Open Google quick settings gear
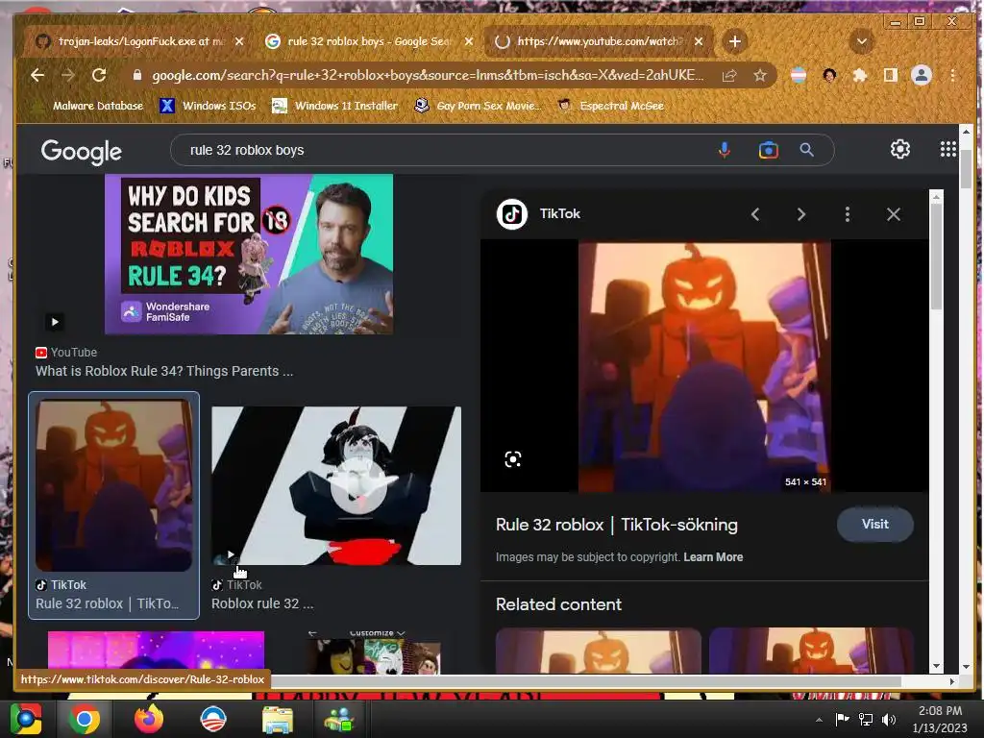 click(899, 149)
